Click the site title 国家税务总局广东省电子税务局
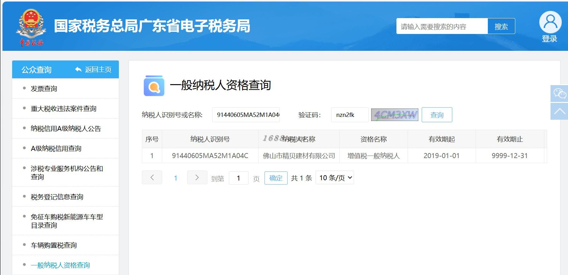This screenshot has width=568, height=275. pyautogui.click(x=152, y=26)
